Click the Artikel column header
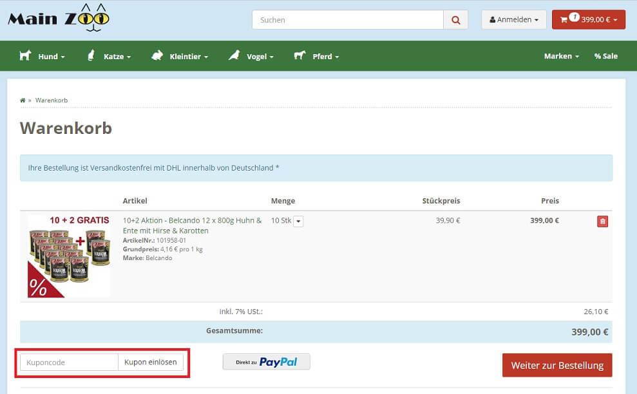Viewport: 637px width, 394px height. [135, 201]
